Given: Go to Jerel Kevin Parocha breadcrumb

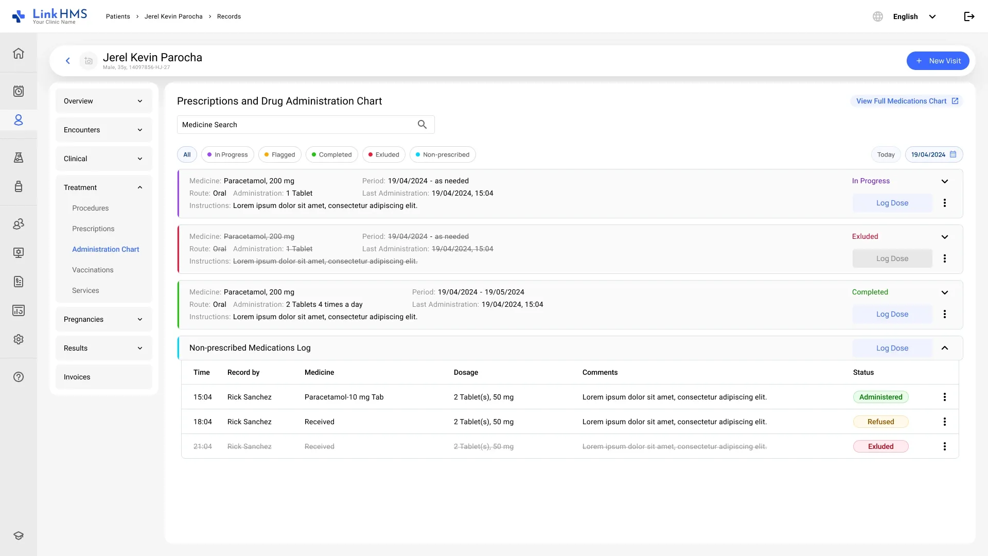Looking at the screenshot, I should pos(173,16).
